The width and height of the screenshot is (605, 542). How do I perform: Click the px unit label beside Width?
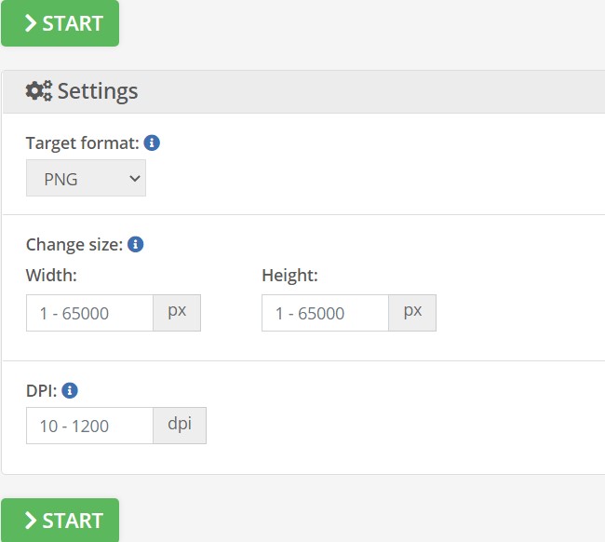click(177, 312)
